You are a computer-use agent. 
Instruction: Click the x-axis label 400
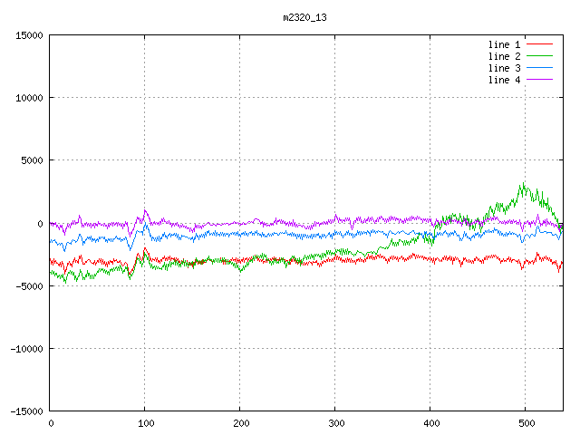coord(431,423)
